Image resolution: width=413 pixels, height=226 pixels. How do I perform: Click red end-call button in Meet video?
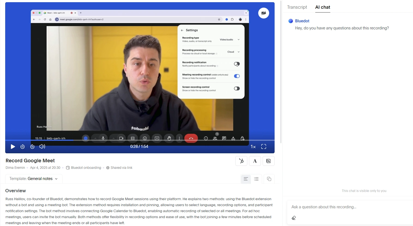(191, 138)
